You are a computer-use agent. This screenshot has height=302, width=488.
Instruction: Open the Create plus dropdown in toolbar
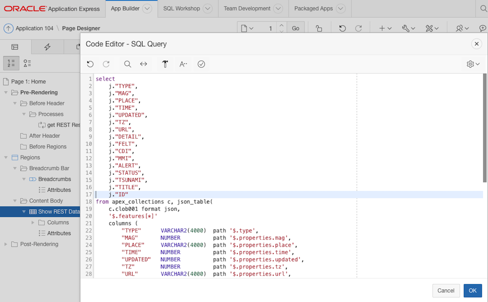click(383, 28)
